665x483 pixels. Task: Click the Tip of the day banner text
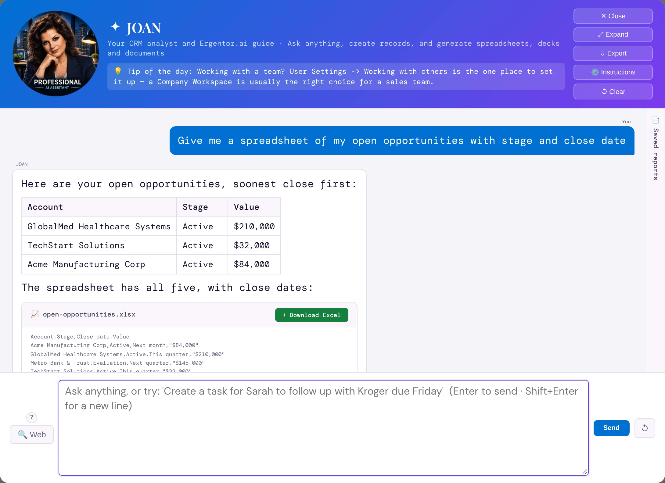pyautogui.click(x=336, y=77)
